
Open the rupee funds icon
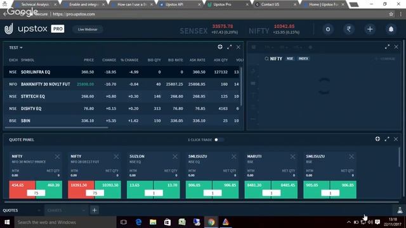click(x=349, y=29)
